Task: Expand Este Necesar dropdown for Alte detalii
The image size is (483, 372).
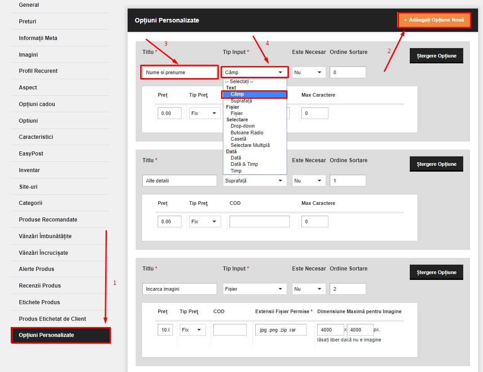Action: (x=309, y=181)
